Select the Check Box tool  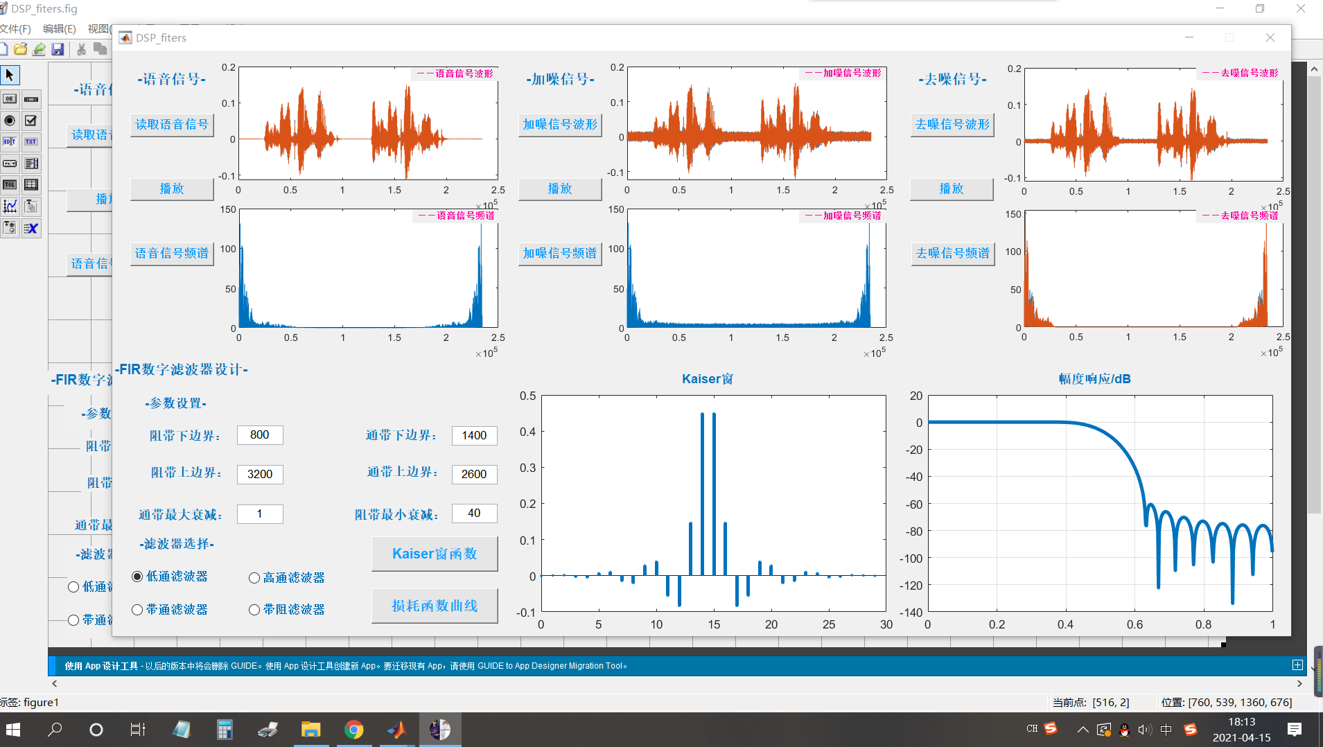click(x=31, y=121)
